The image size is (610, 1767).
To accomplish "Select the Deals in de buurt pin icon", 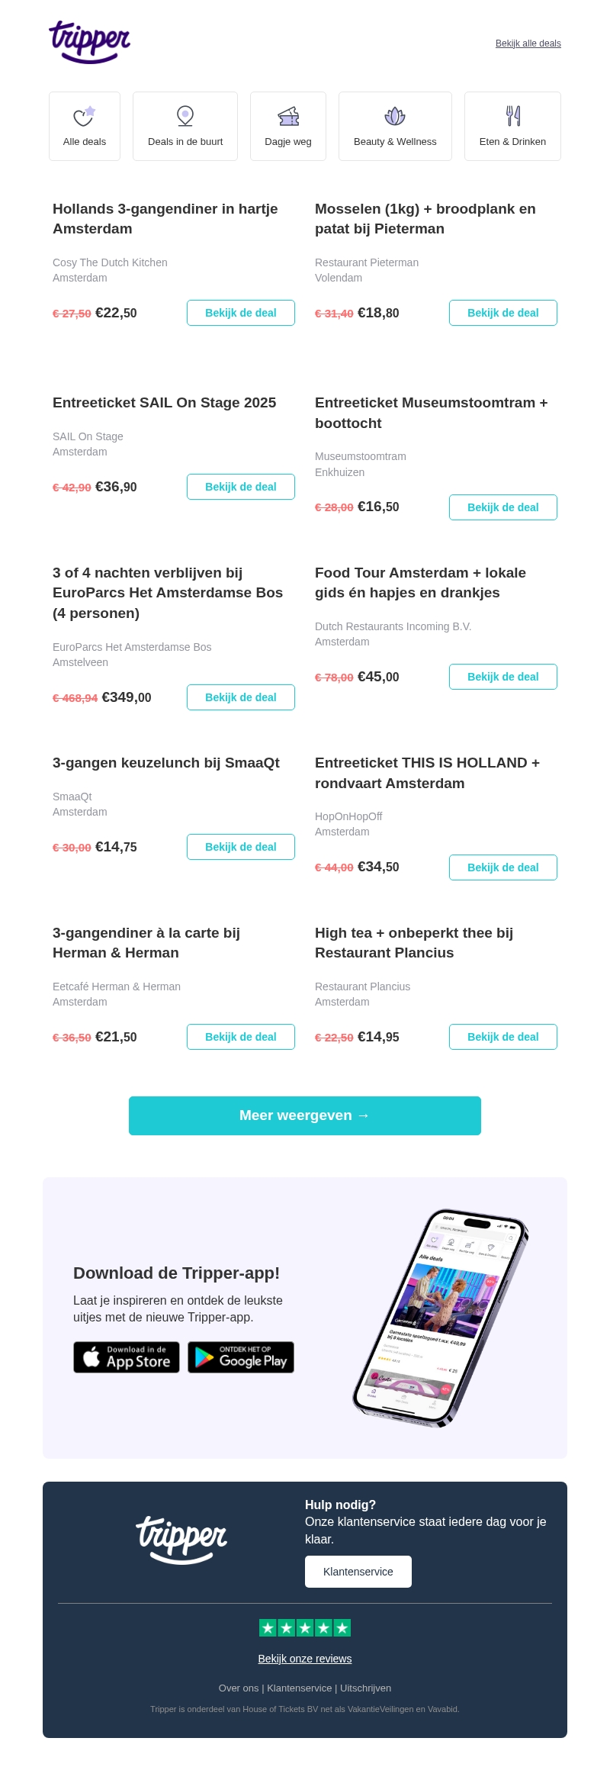I will [x=185, y=116].
